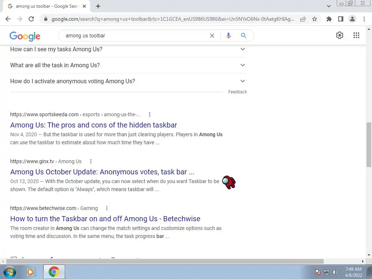Click the red Among Us crewmate character
This screenshot has height=279, width=372.
coord(229,182)
